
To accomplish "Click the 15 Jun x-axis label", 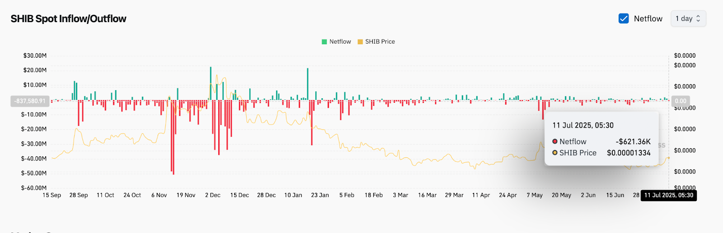I will pyautogui.click(x=615, y=195).
